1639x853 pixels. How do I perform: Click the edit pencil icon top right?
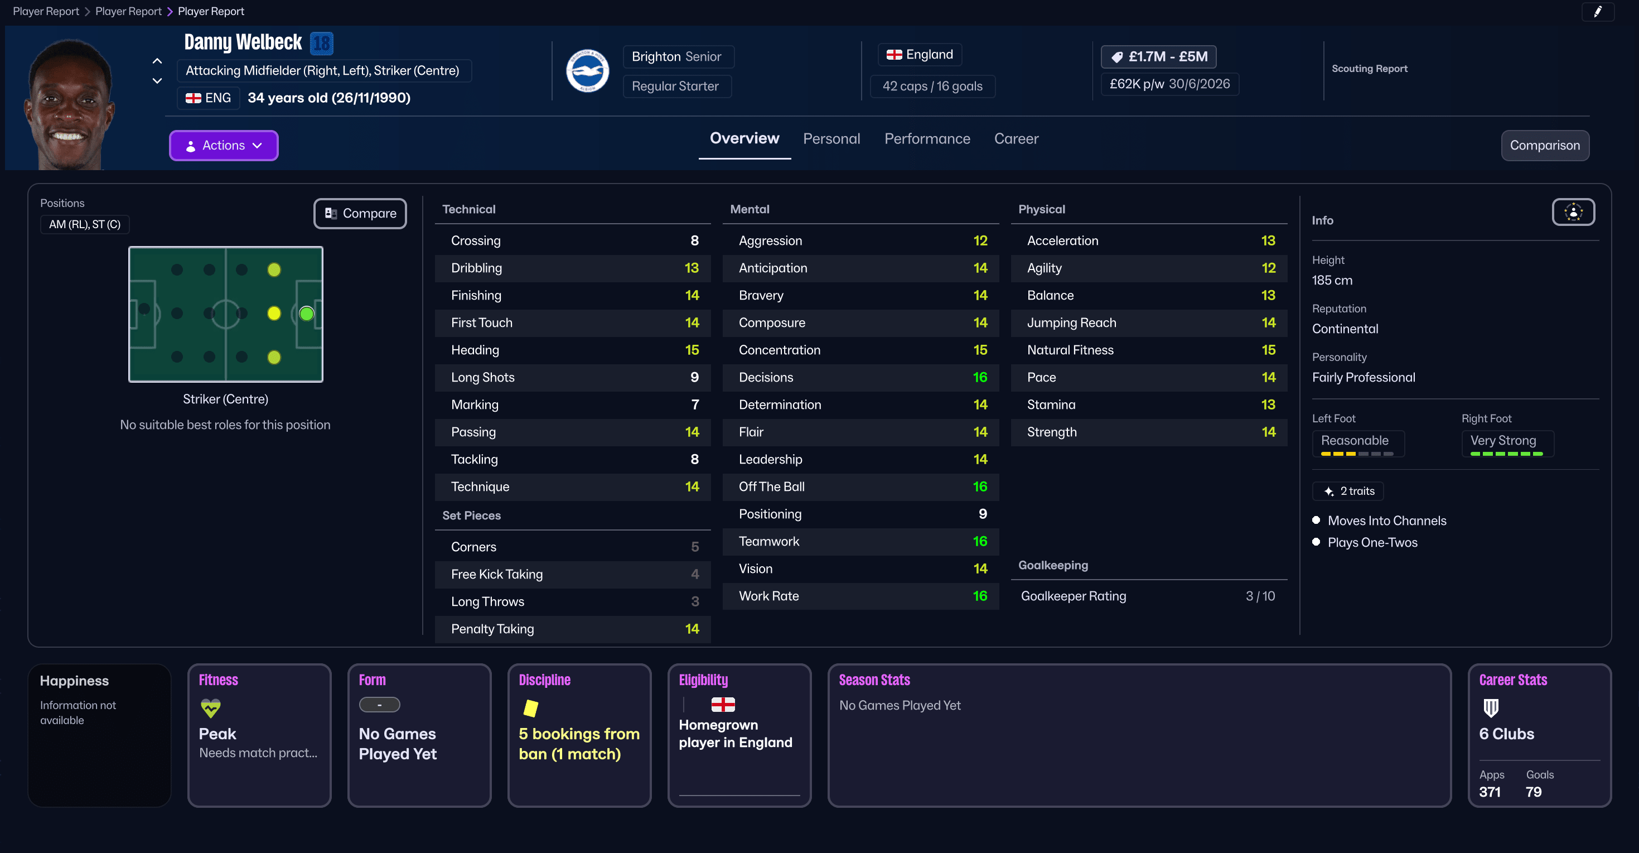[x=1598, y=12]
